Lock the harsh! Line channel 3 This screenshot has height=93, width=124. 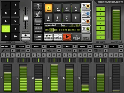[x=44, y=55]
